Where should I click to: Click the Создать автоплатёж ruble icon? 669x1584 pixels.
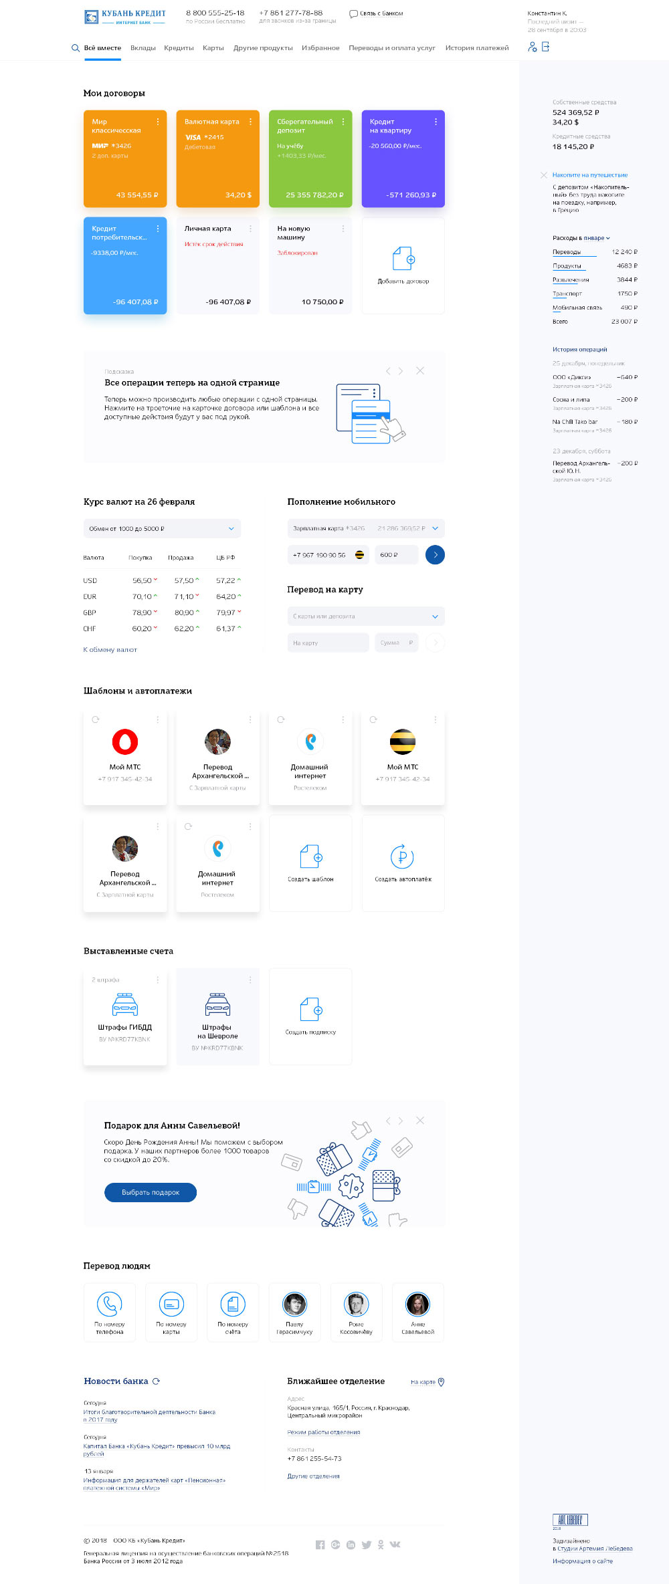pyautogui.click(x=403, y=857)
